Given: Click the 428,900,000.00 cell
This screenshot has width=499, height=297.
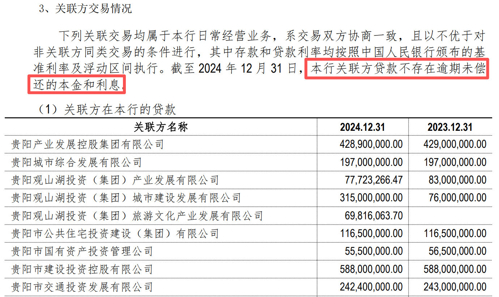Looking at the screenshot, I should 371,145.
